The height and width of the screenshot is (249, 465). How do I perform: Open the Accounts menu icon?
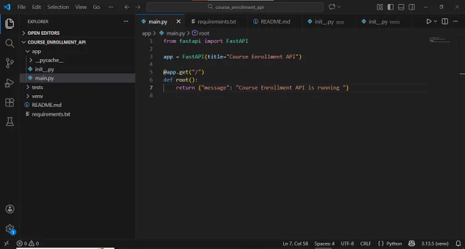click(10, 209)
